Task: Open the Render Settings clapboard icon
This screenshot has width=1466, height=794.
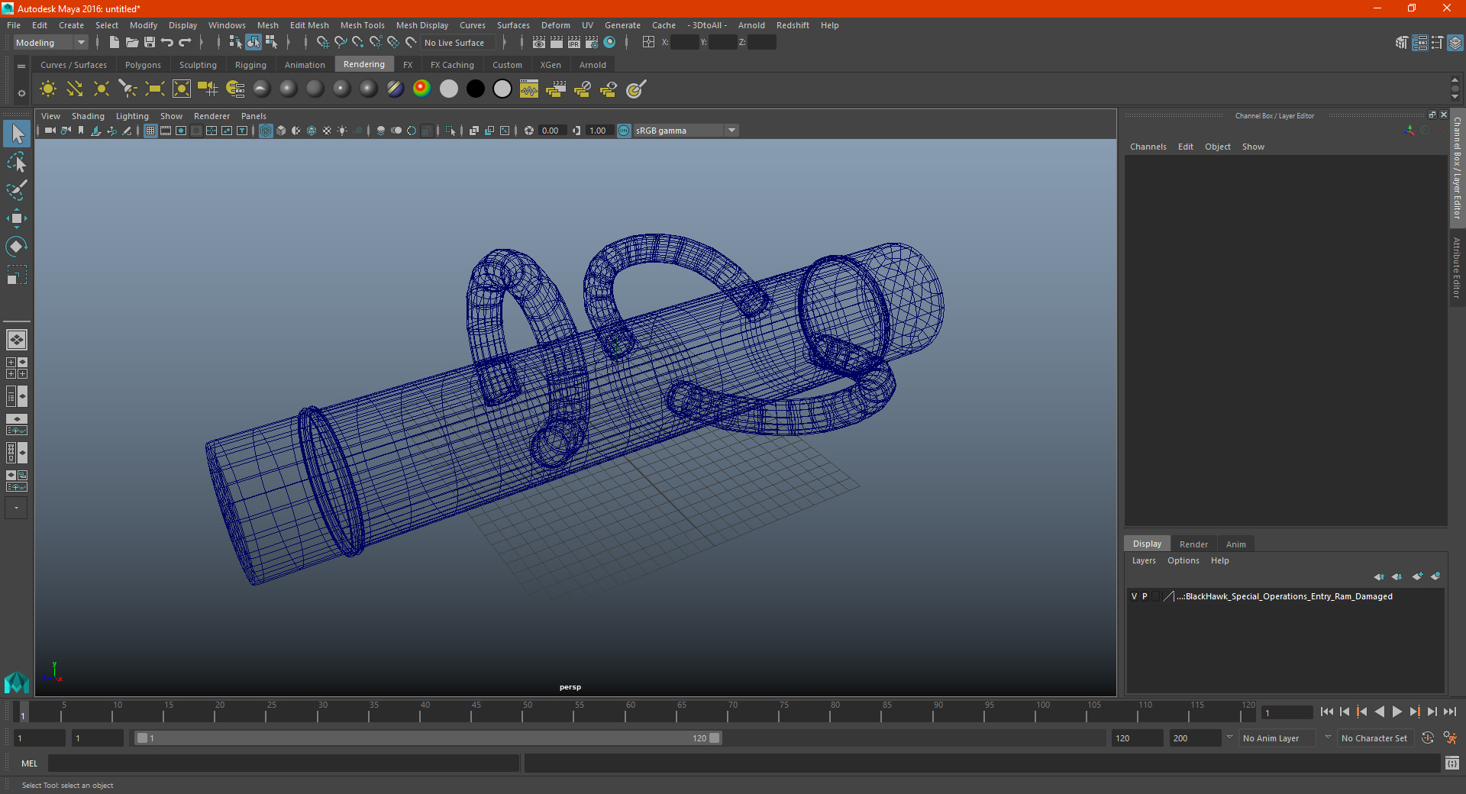Action: [x=592, y=43]
